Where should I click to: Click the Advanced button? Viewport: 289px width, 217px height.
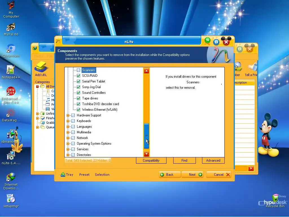[213, 160]
